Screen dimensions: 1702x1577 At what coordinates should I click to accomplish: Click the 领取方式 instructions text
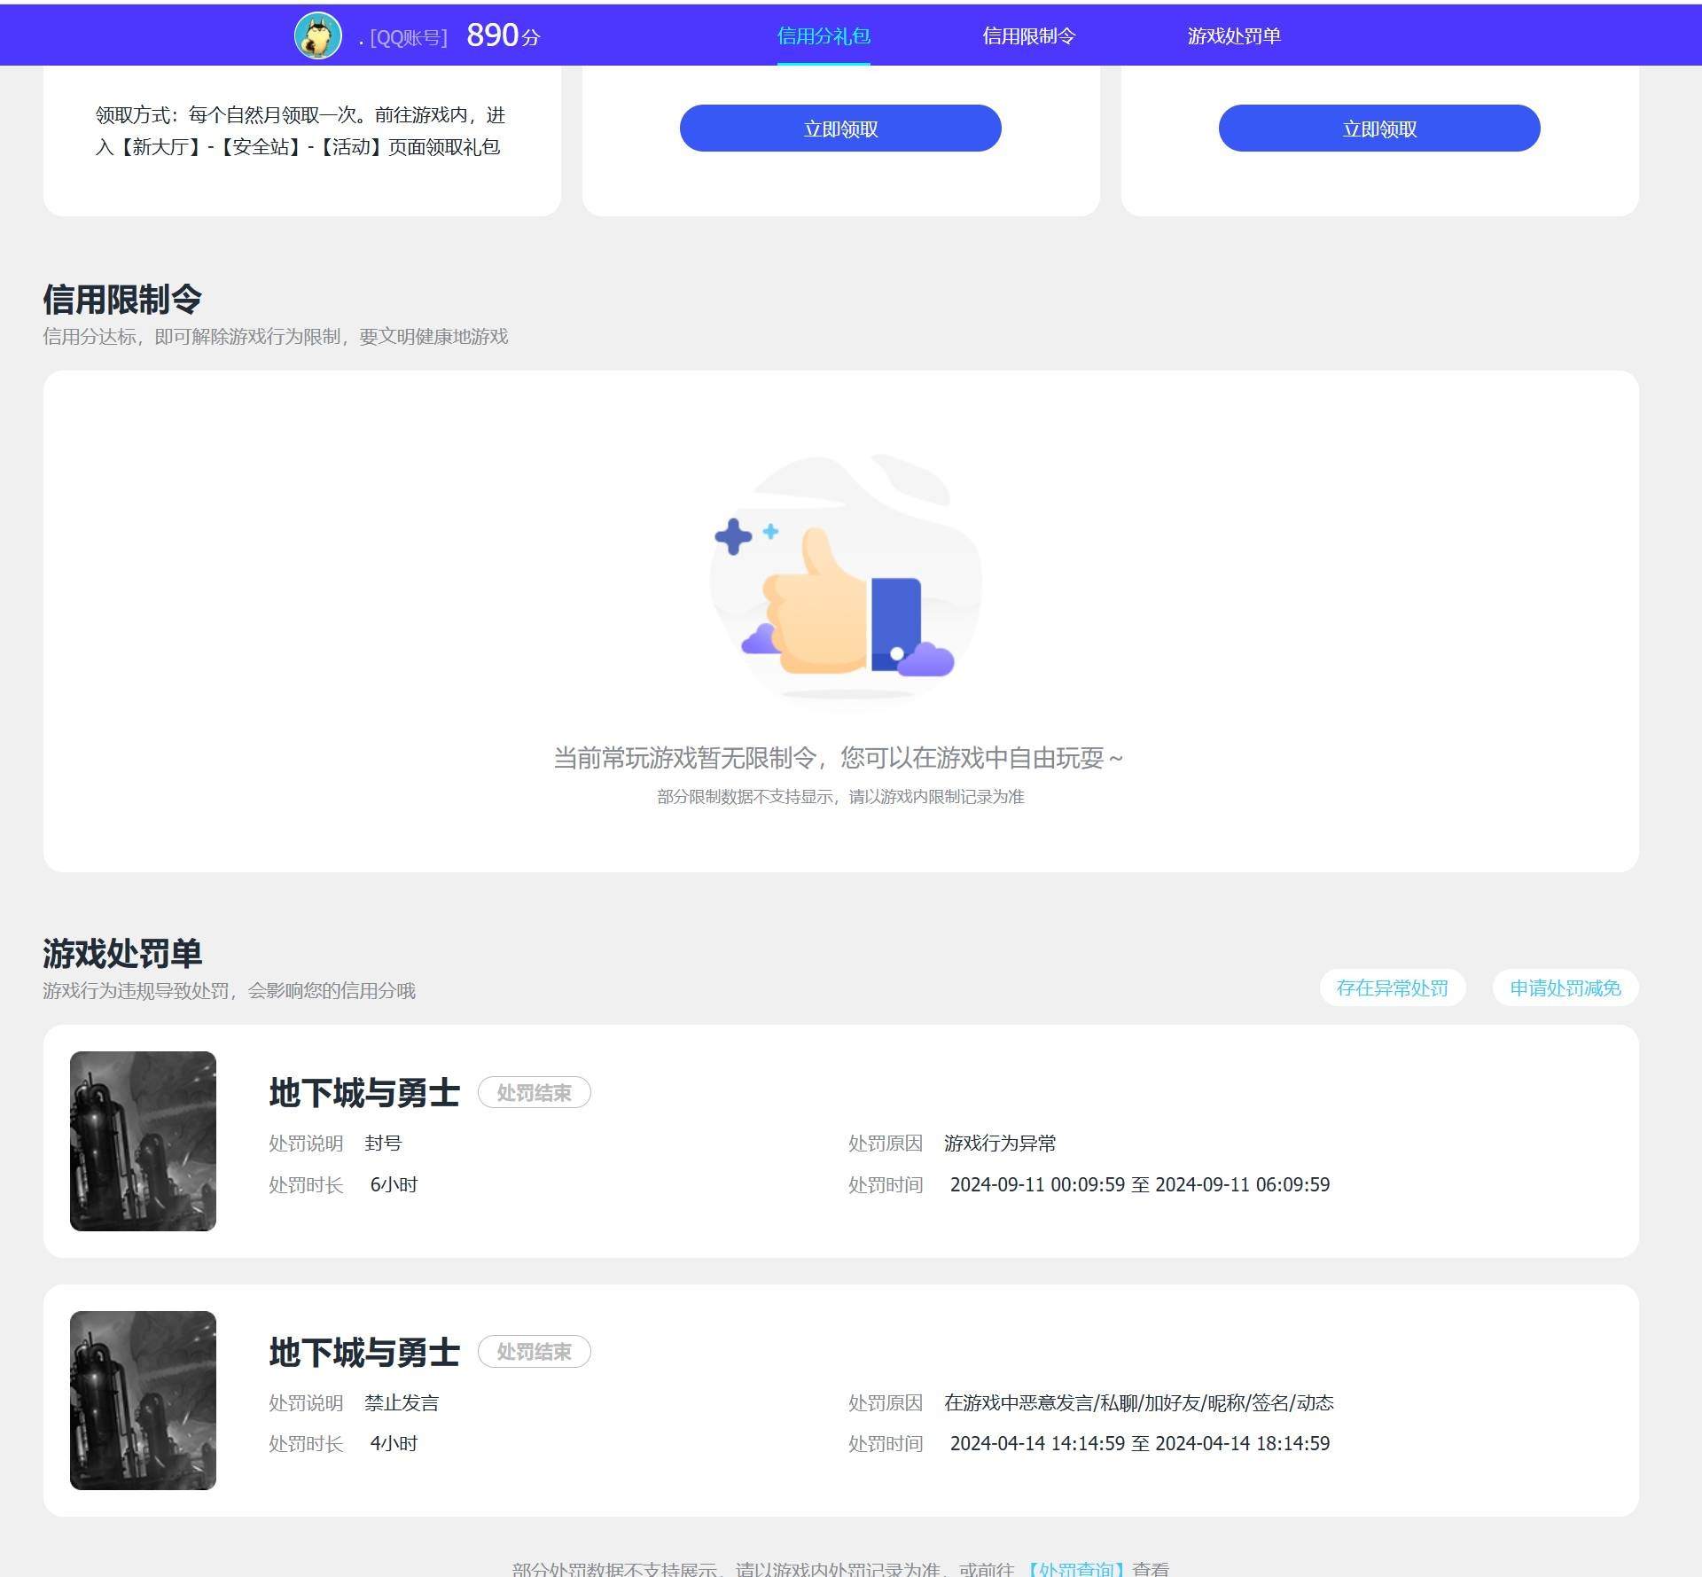pos(301,131)
